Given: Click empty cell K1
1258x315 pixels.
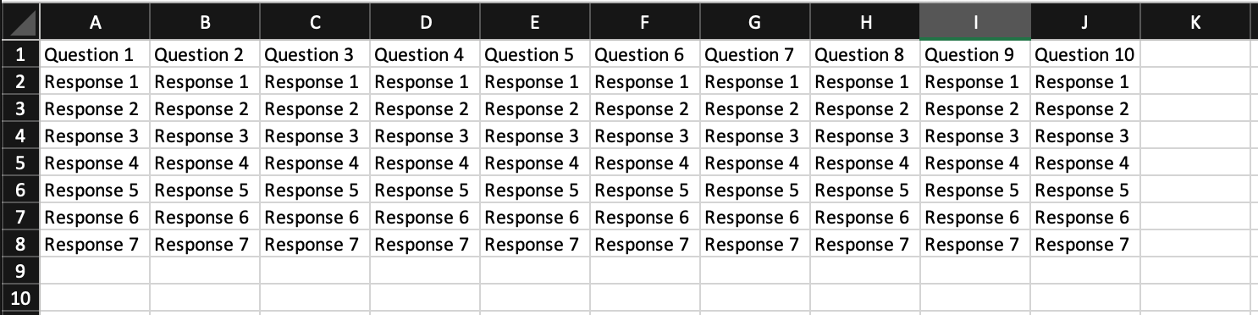Looking at the screenshot, I should click(x=1195, y=55).
